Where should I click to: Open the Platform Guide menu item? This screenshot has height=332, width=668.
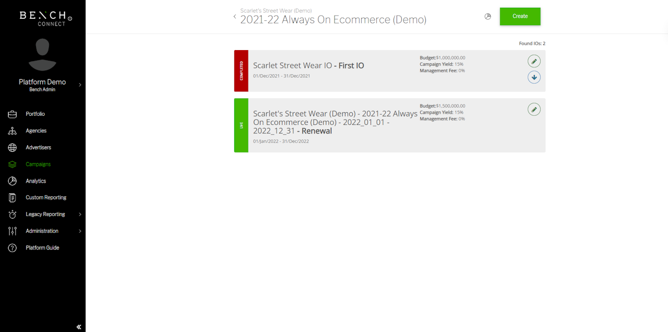point(42,247)
